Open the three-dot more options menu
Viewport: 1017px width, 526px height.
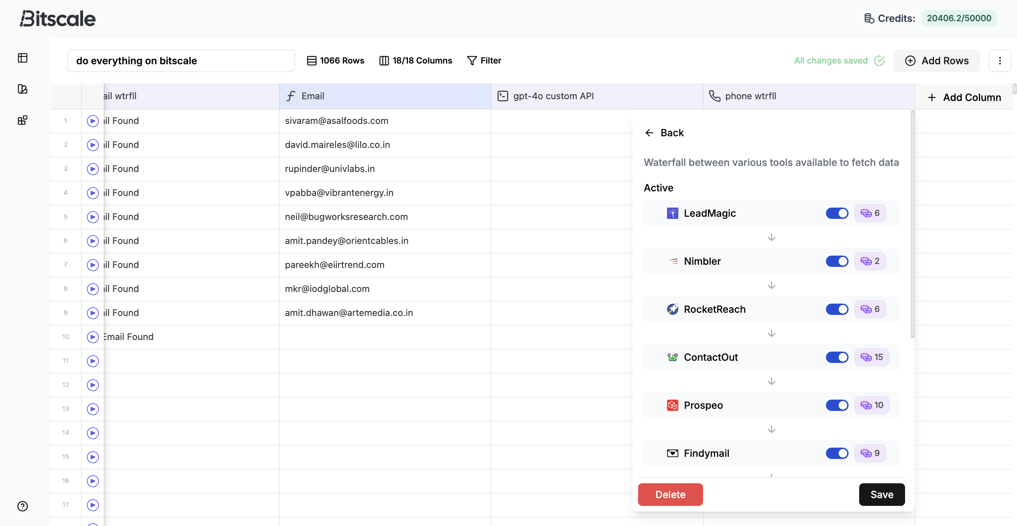1000,61
